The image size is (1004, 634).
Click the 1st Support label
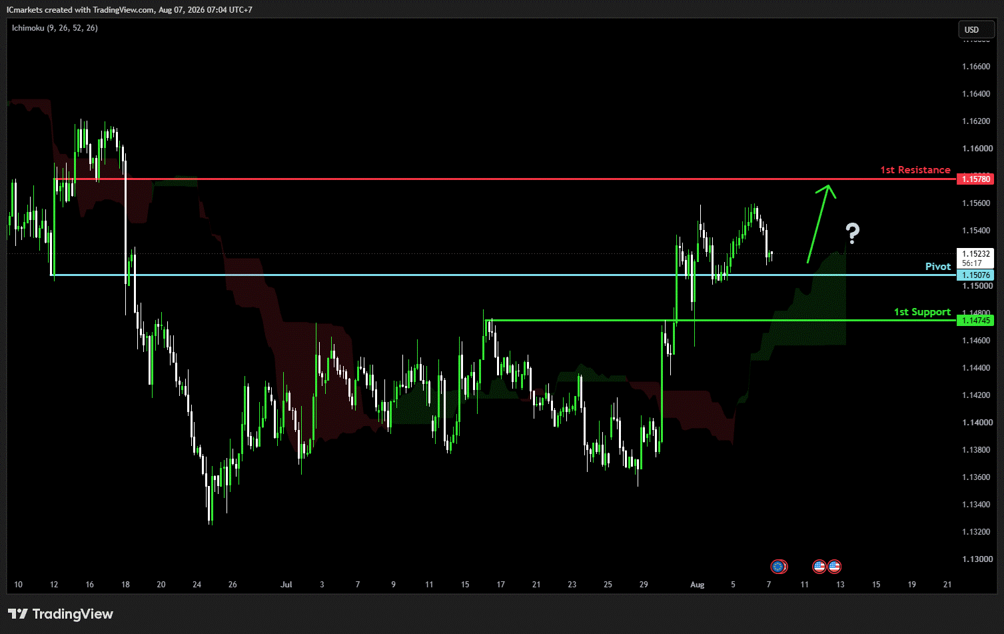point(922,312)
